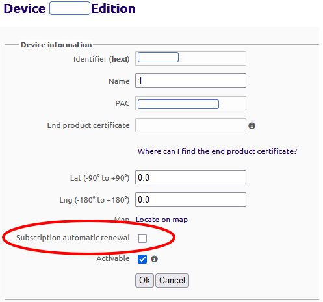
Task: Click the redacted box in page title
Action: pyautogui.click(x=70, y=8)
